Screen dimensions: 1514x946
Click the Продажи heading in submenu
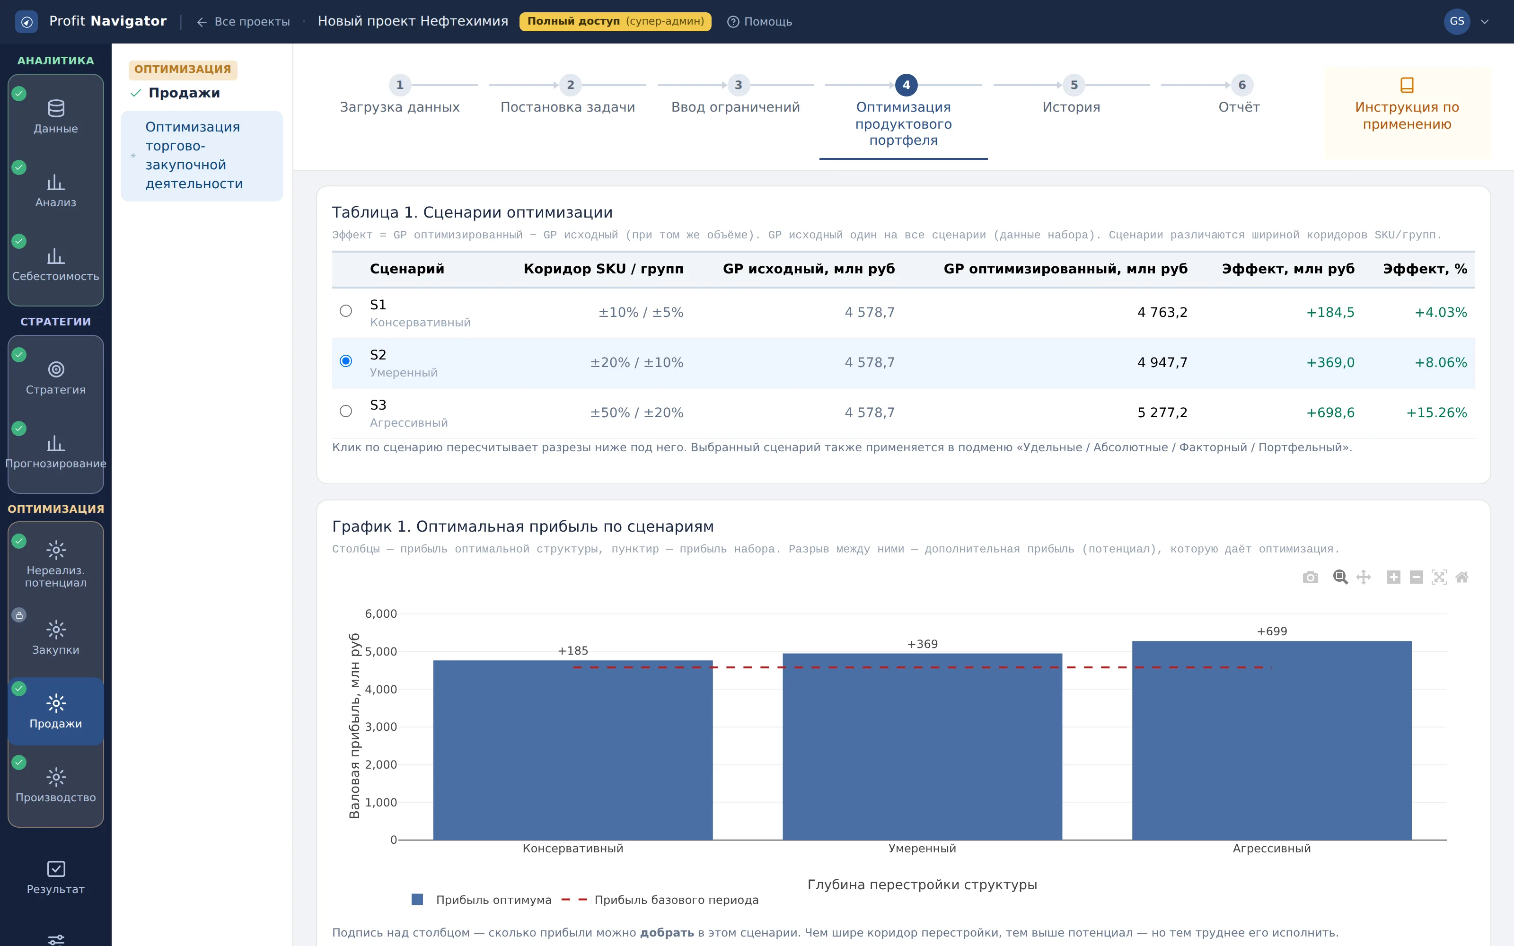pos(184,93)
